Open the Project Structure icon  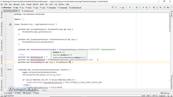tap(168, 8)
